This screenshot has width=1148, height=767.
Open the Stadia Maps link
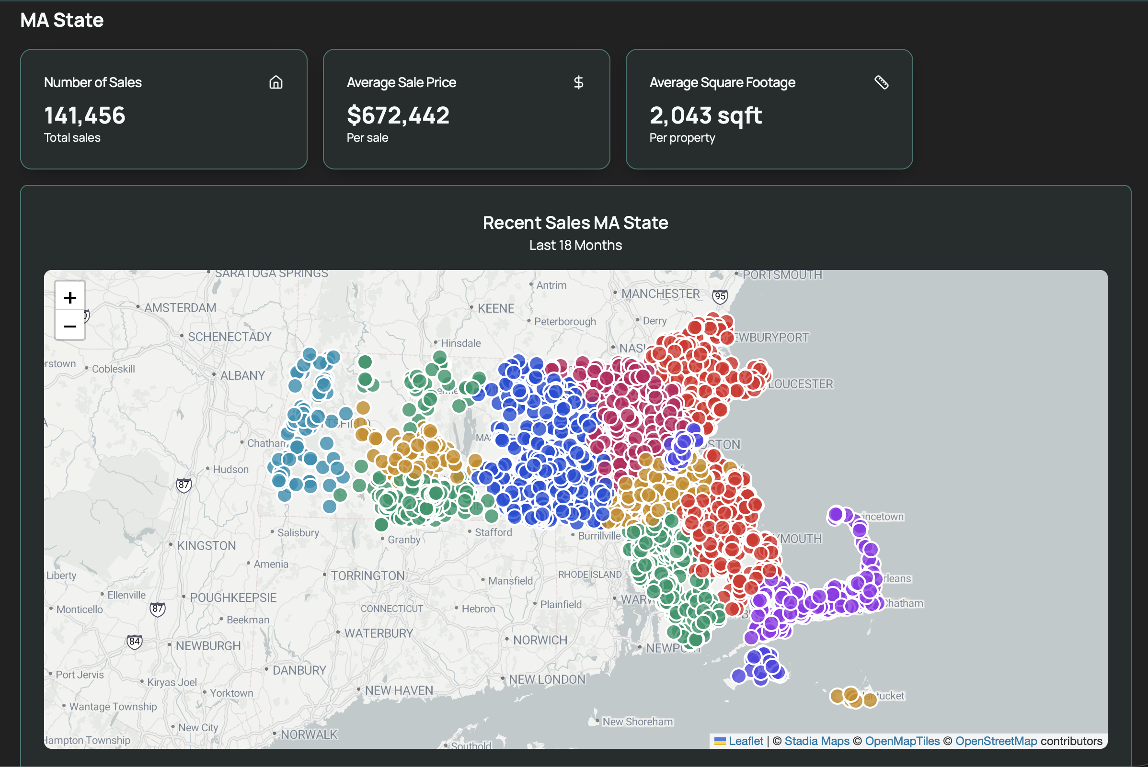816,741
